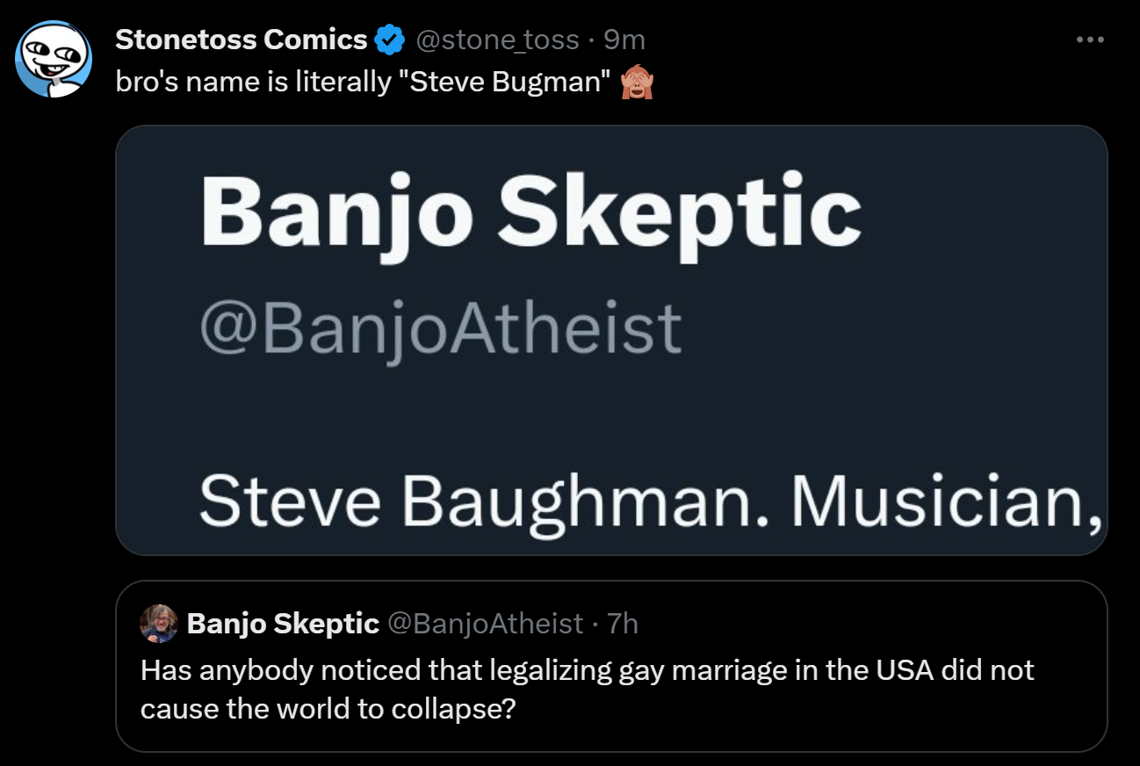This screenshot has height=766, width=1140.
Task: Click the "Steve Baughman." text in the image
Action: pyautogui.click(x=485, y=500)
